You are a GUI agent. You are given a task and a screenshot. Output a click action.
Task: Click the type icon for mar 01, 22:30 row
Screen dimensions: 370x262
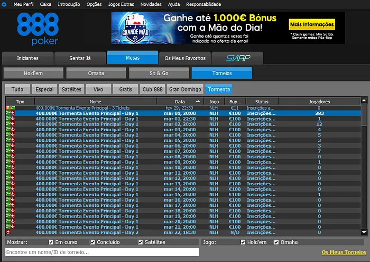point(11,119)
